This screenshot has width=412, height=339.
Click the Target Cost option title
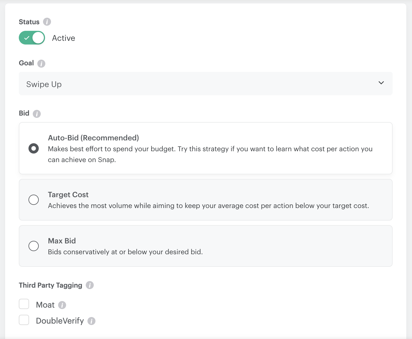click(68, 195)
